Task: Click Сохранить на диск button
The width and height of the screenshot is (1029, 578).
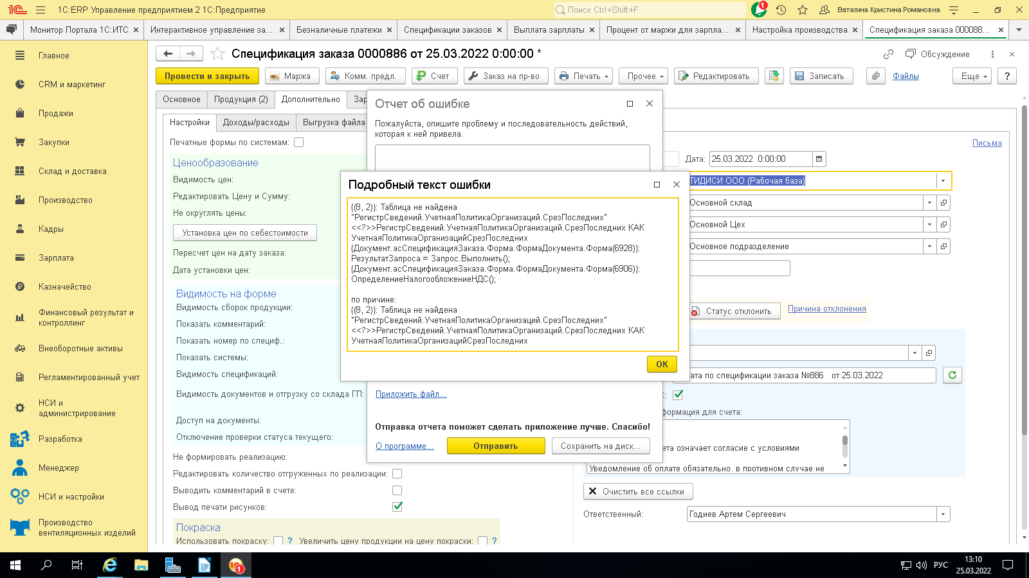Action: click(x=601, y=446)
